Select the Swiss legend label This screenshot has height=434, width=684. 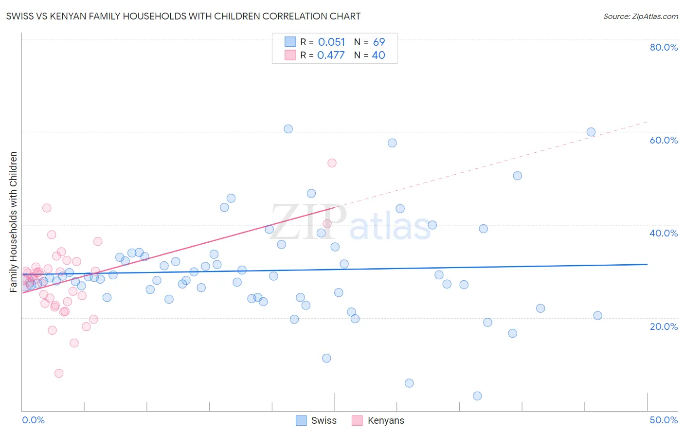[x=324, y=420]
